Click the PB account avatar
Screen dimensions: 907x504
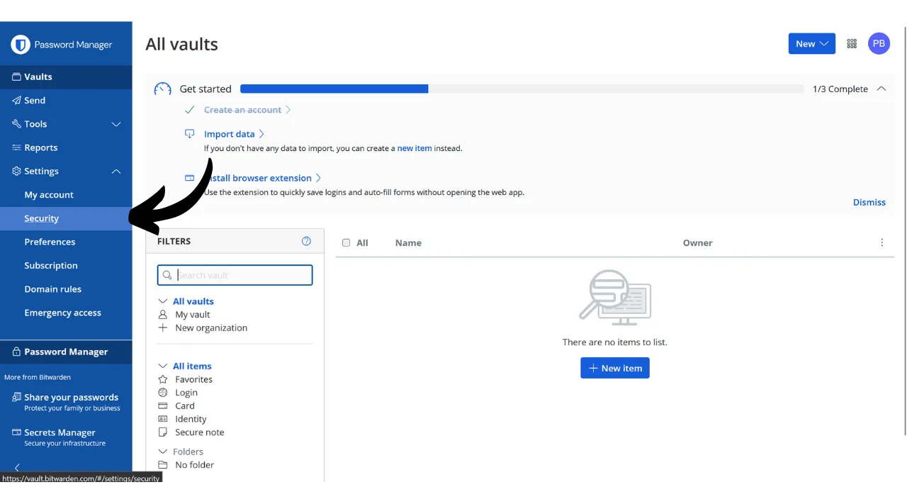click(x=879, y=43)
